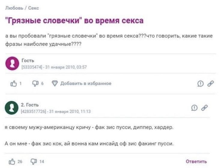Click the comment ID 4283517726 timestamp
Viewport: 221px width, 168px height.
[56, 111]
